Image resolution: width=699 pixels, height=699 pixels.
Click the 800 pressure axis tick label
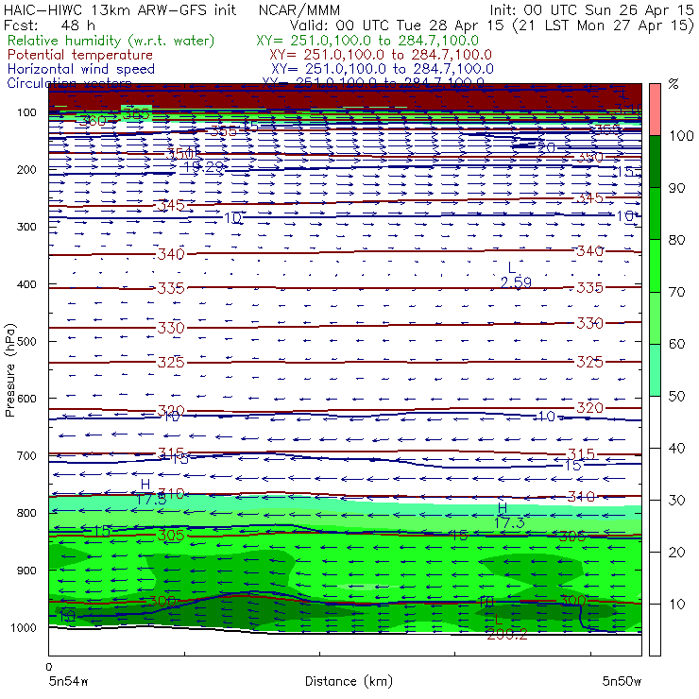coord(26,513)
